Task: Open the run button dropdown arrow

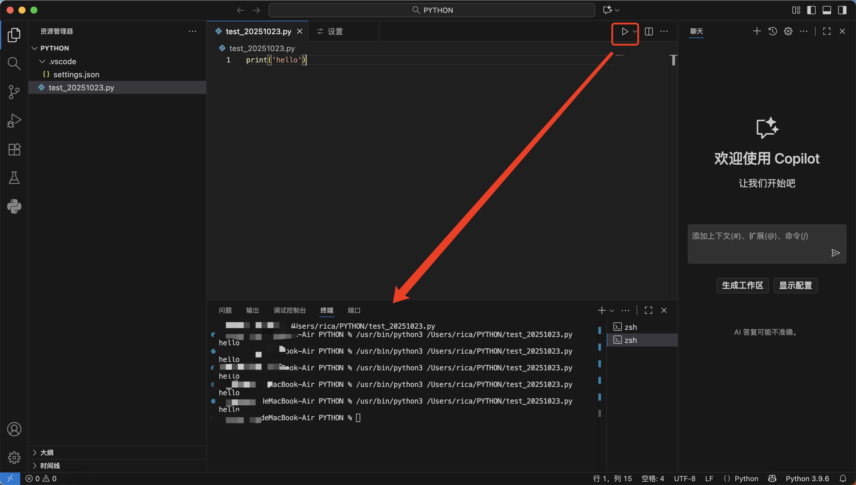Action: click(x=635, y=31)
